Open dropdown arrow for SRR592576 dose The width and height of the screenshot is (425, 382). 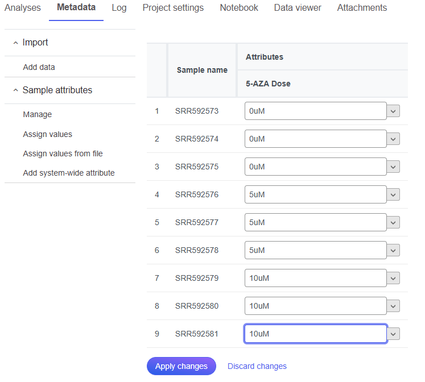[x=393, y=195]
